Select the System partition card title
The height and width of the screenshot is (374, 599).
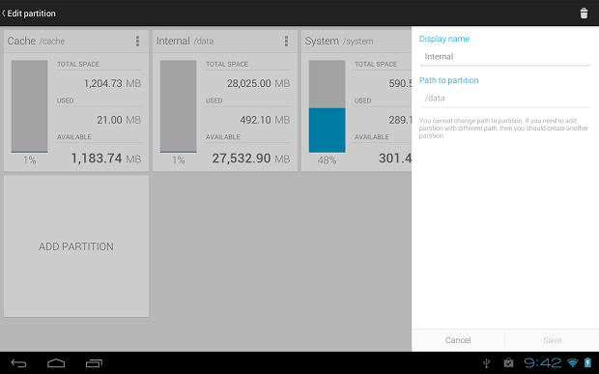[x=322, y=41]
